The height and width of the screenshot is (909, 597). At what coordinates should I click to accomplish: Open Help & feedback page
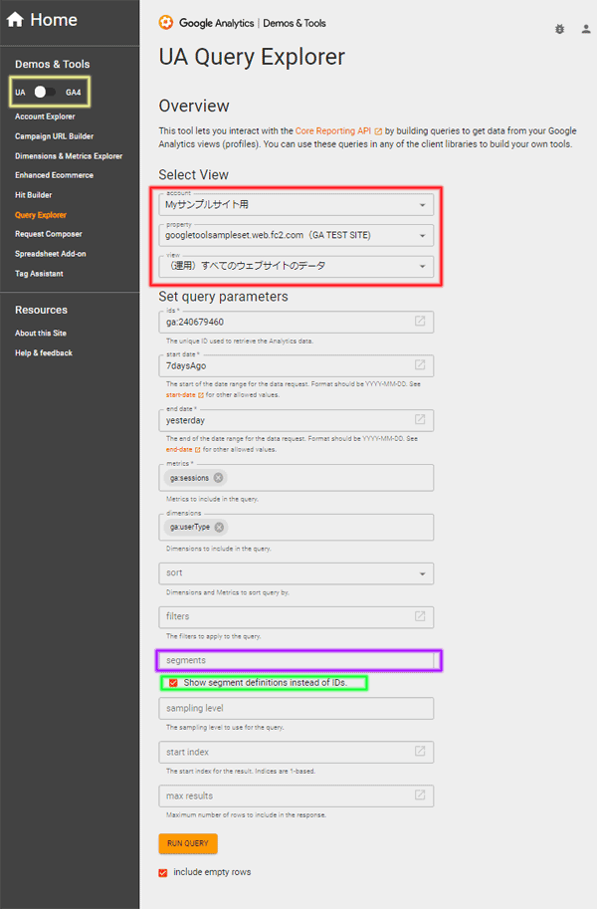pos(44,352)
